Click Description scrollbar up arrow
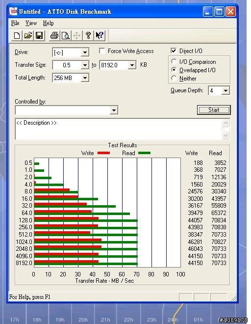 click(226, 123)
